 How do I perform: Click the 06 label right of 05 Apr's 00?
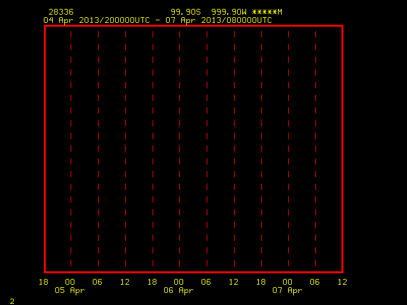pyautogui.click(x=97, y=282)
